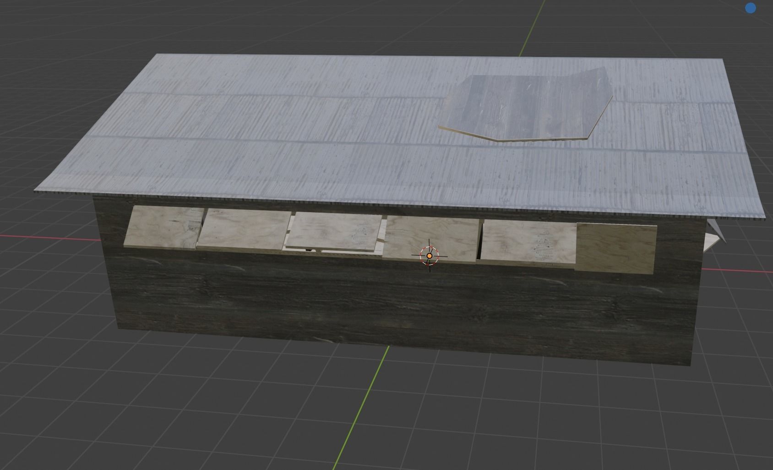
Task: Click the 3D cursor crosshair on the wall
Action: (x=430, y=256)
